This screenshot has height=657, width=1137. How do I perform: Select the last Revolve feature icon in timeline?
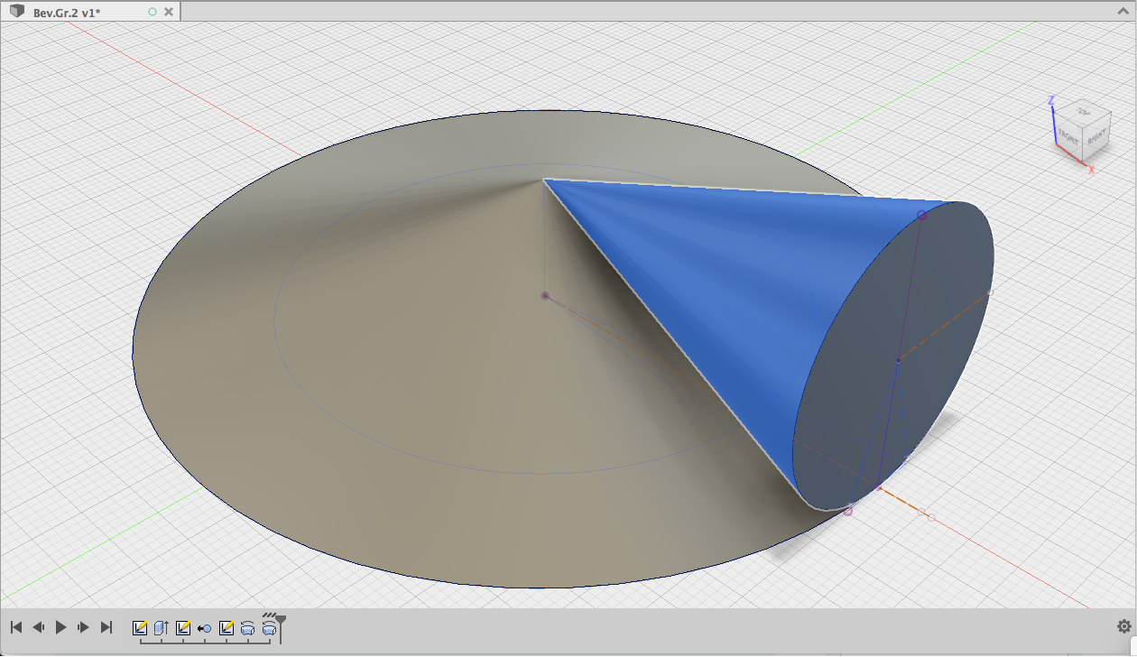(x=270, y=627)
